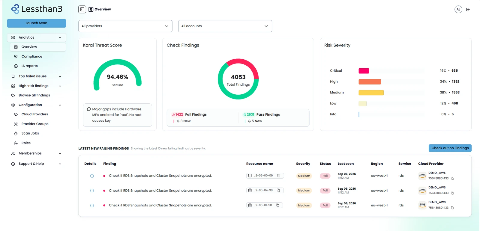This screenshot has width=480, height=231.
Task: Copy resource name ...9-06-04-38
Action: (x=278, y=190)
